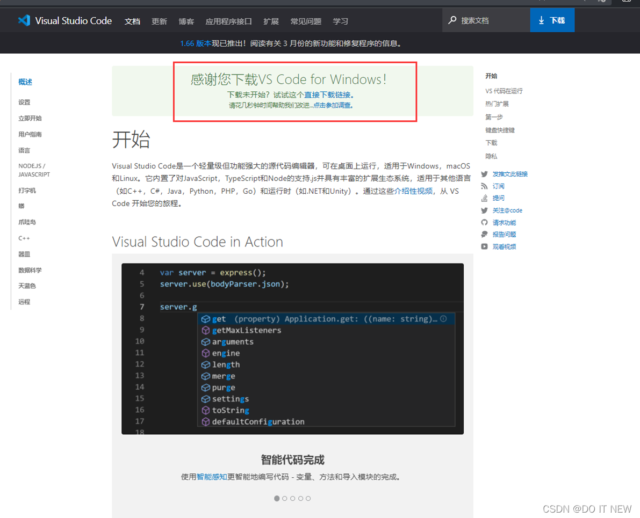
Task: Click the RSS icon beside 订阅
Action: point(484,186)
